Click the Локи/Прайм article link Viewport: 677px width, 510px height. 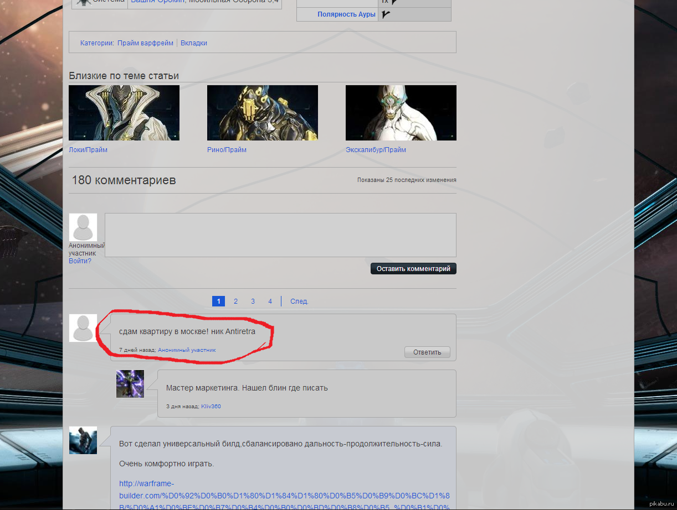click(x=88, y=150)
